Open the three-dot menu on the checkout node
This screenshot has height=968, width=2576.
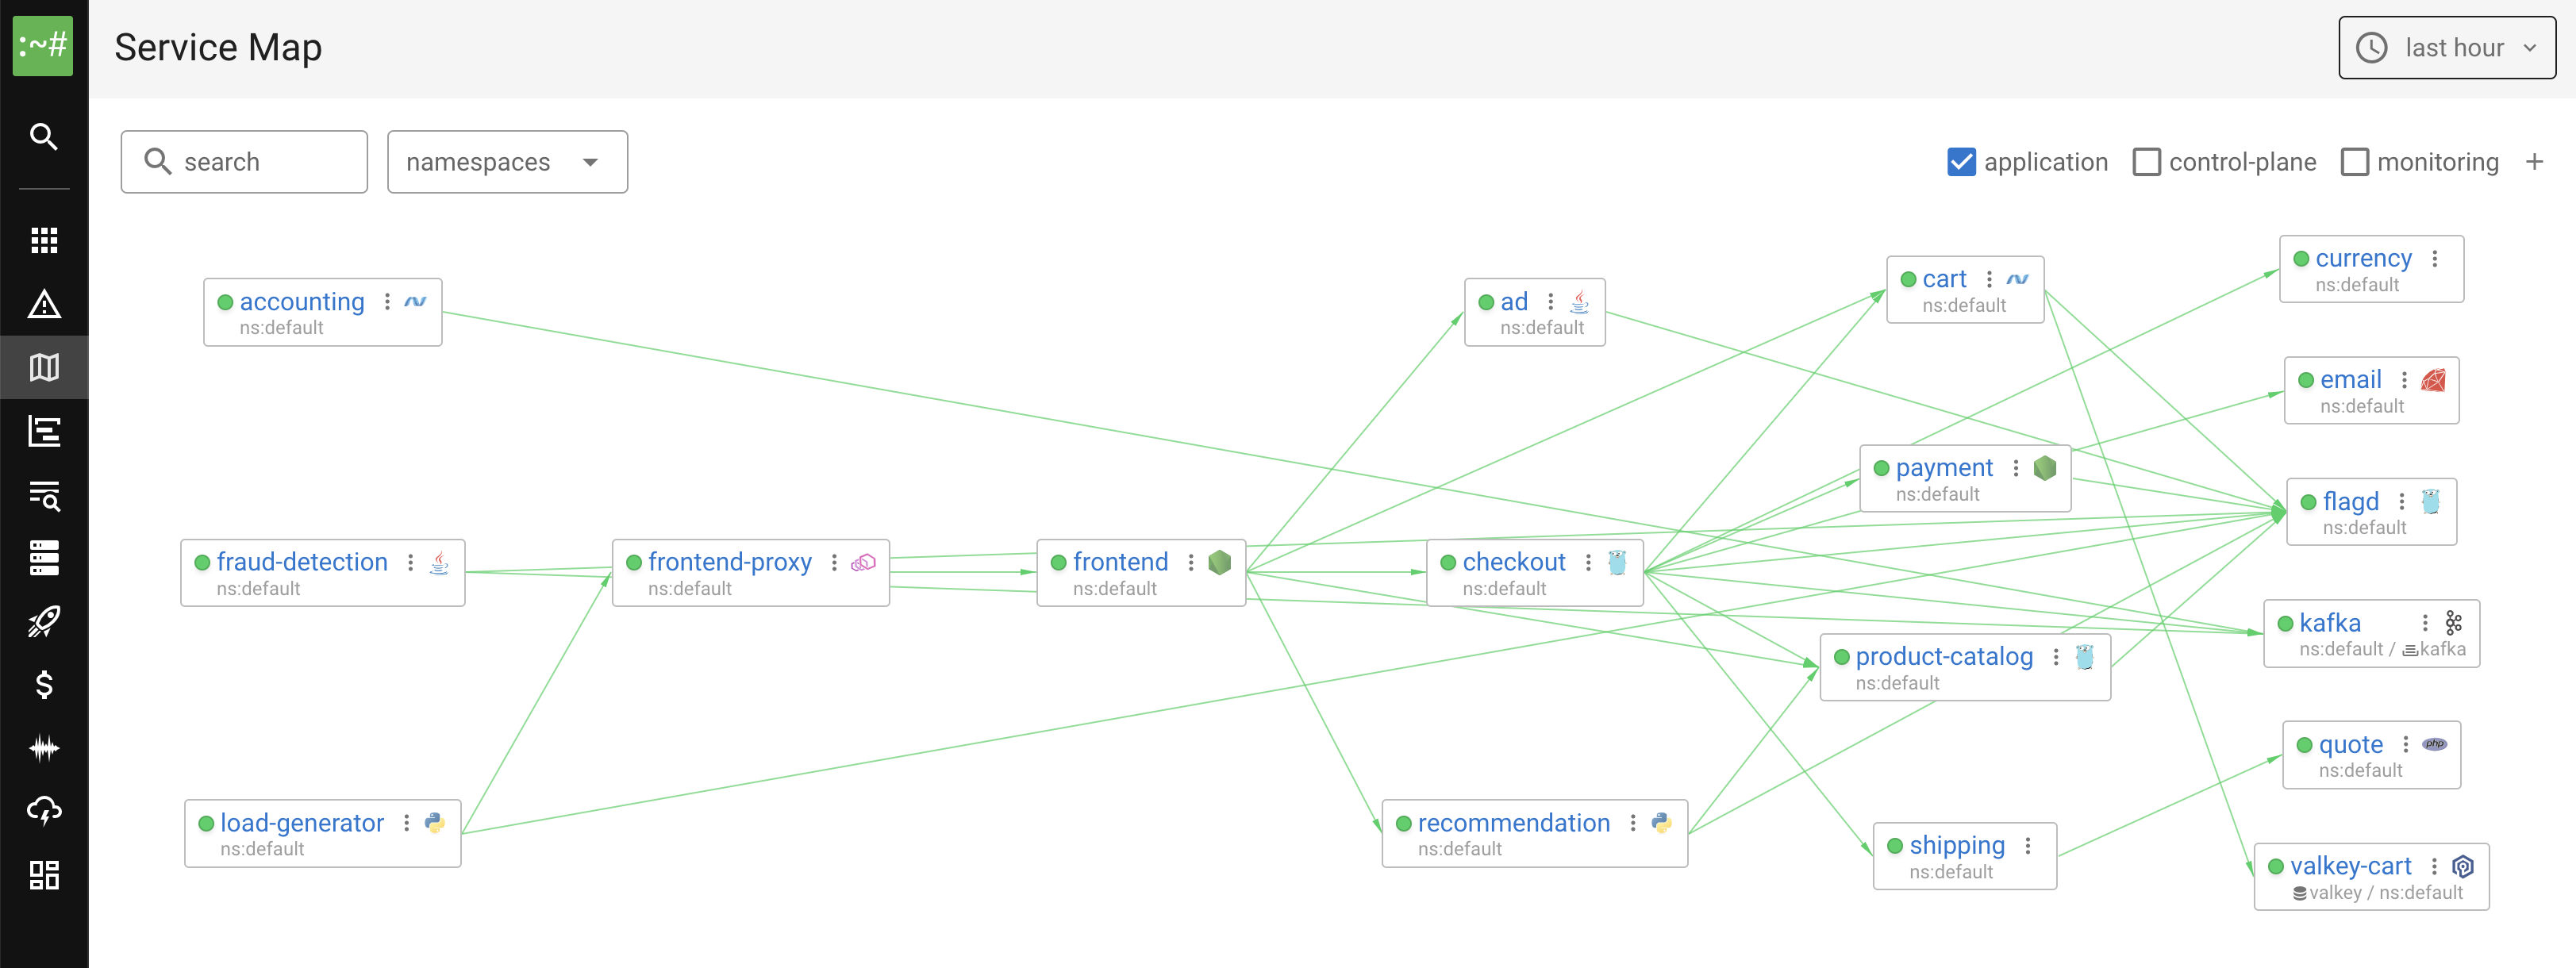[x=1588, y=562]
